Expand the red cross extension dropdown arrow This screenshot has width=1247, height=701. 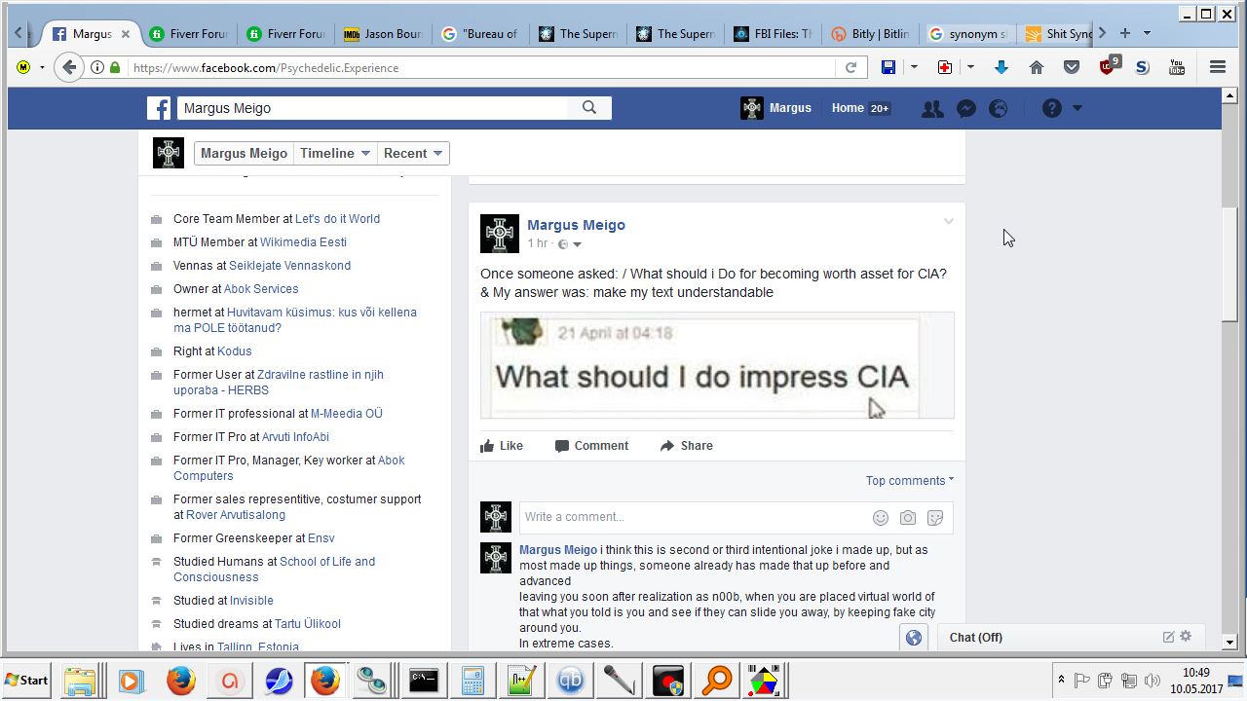(970, 67)
